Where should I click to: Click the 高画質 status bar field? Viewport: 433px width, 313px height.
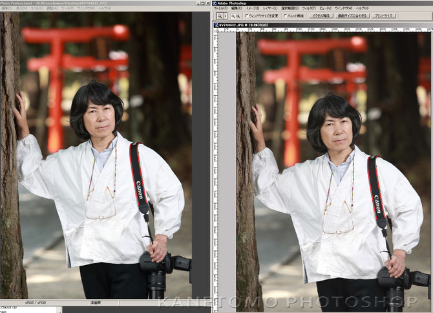(105, 303)
